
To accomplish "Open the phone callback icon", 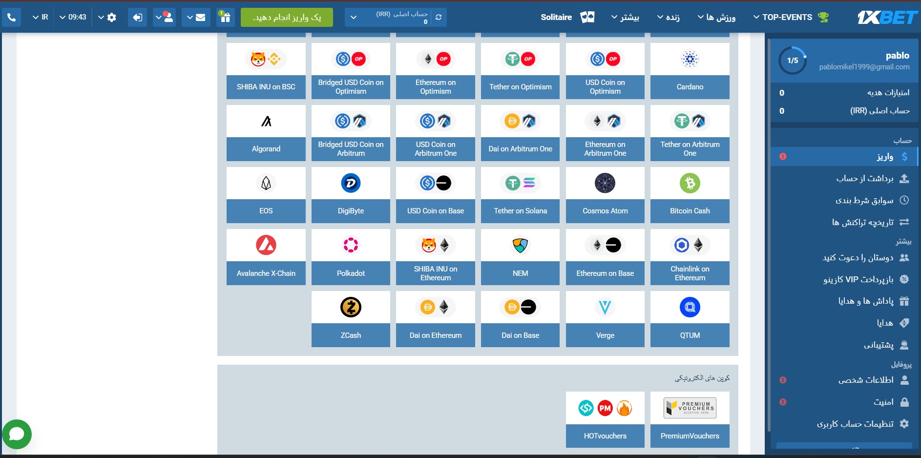I will (x=12, y=17).
